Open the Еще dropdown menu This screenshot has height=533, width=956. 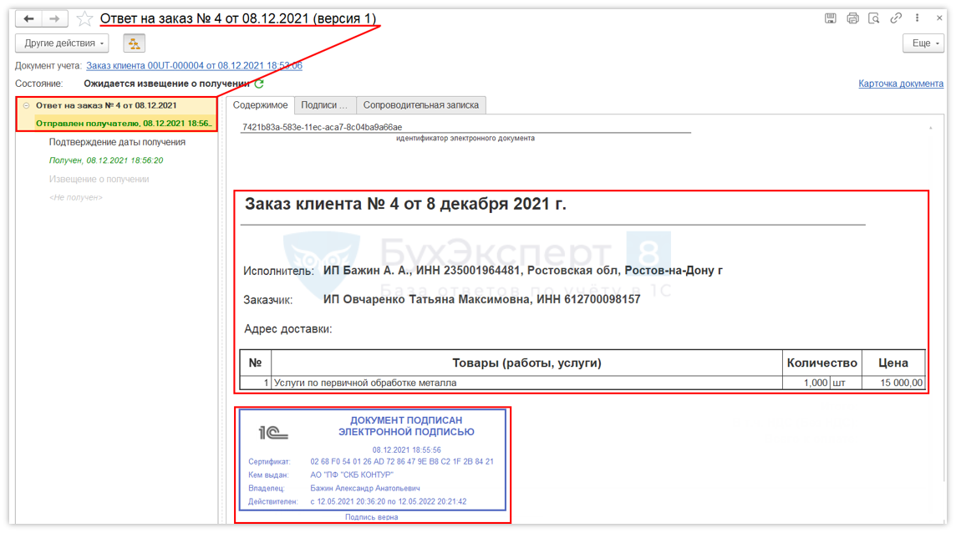[923, 43]
